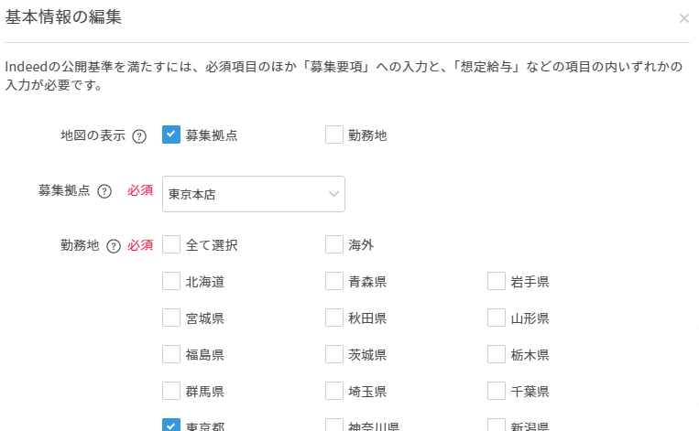The width and height of the screenshot is (699, 431).
Task: Check the 海外 checkbox
Action: [333, 244]
